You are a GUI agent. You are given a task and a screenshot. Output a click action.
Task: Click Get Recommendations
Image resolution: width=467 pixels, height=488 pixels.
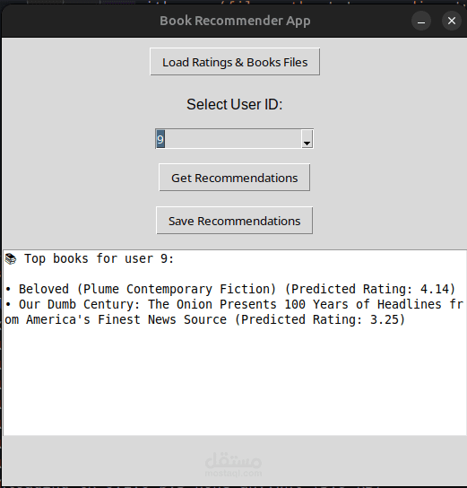click(x=235, y=178)
